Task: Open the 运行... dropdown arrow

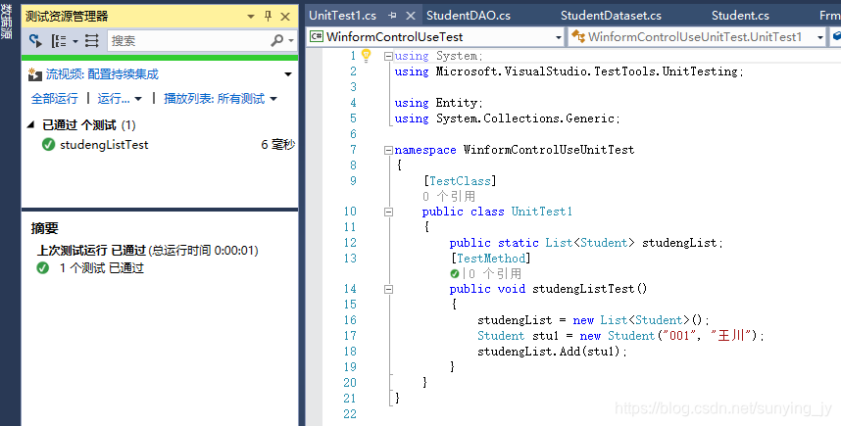Action: coord(138,99)
